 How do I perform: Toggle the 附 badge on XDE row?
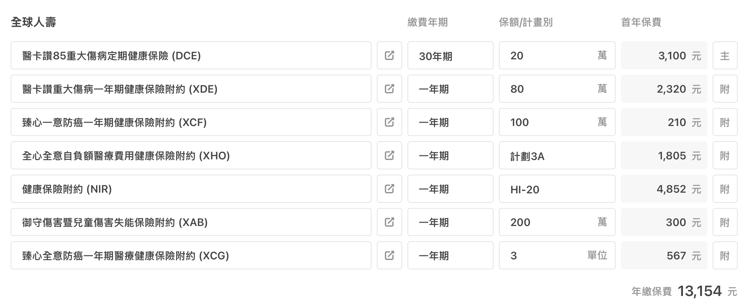725,89
